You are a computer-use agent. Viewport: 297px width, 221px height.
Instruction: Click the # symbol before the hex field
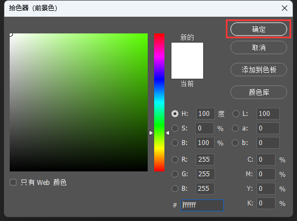[x=175, y=205]
